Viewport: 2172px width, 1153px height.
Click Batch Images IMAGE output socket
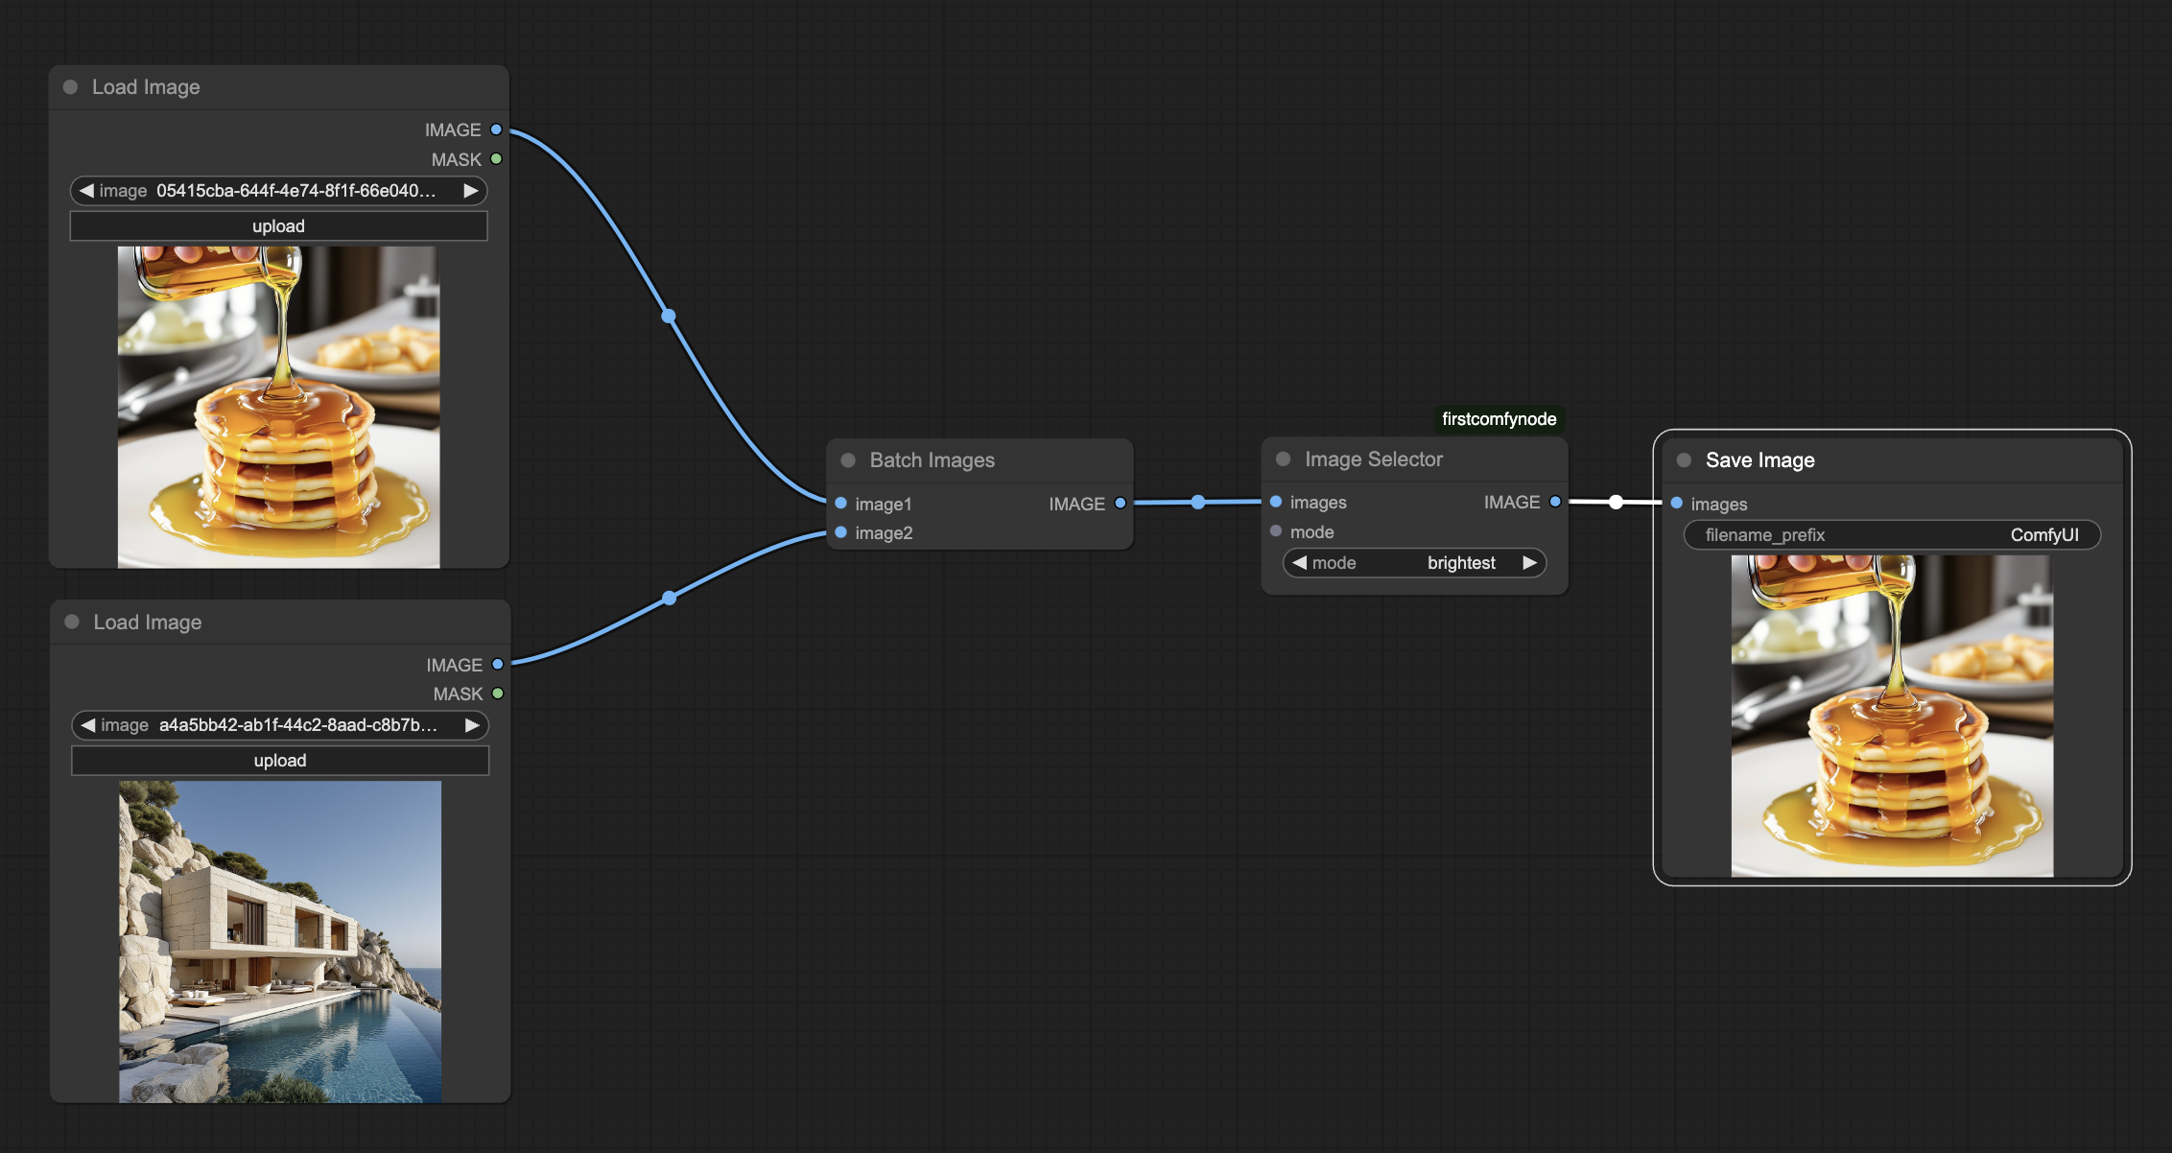1120,503
